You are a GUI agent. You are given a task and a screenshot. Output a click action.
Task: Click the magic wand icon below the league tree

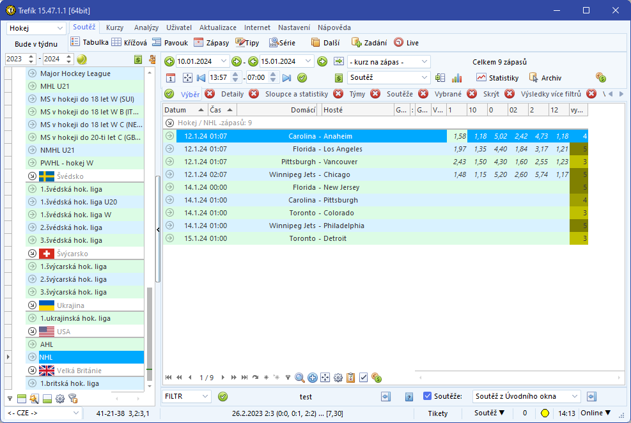point(35,399)
